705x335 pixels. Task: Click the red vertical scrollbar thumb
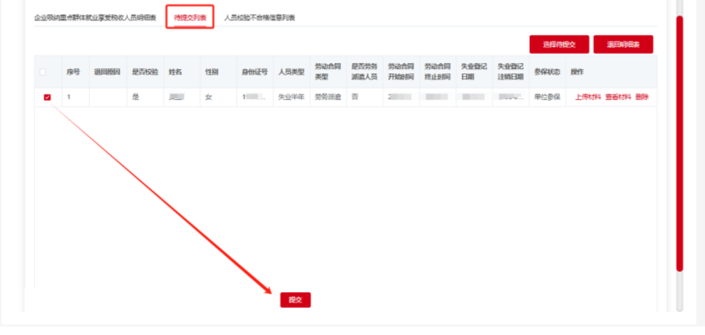point(680,143)
